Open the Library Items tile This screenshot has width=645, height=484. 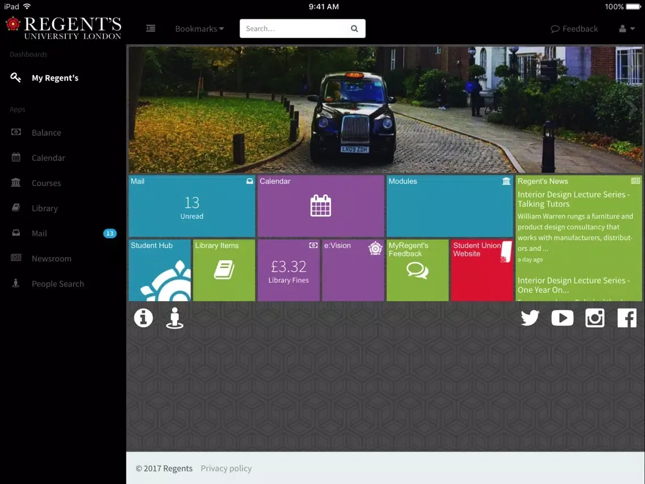pos(224,270)
